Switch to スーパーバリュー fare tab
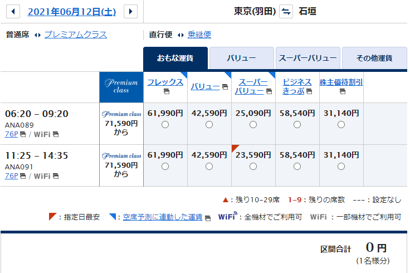The height and width of the screenshot is (273, 410). tap(307, 58)
